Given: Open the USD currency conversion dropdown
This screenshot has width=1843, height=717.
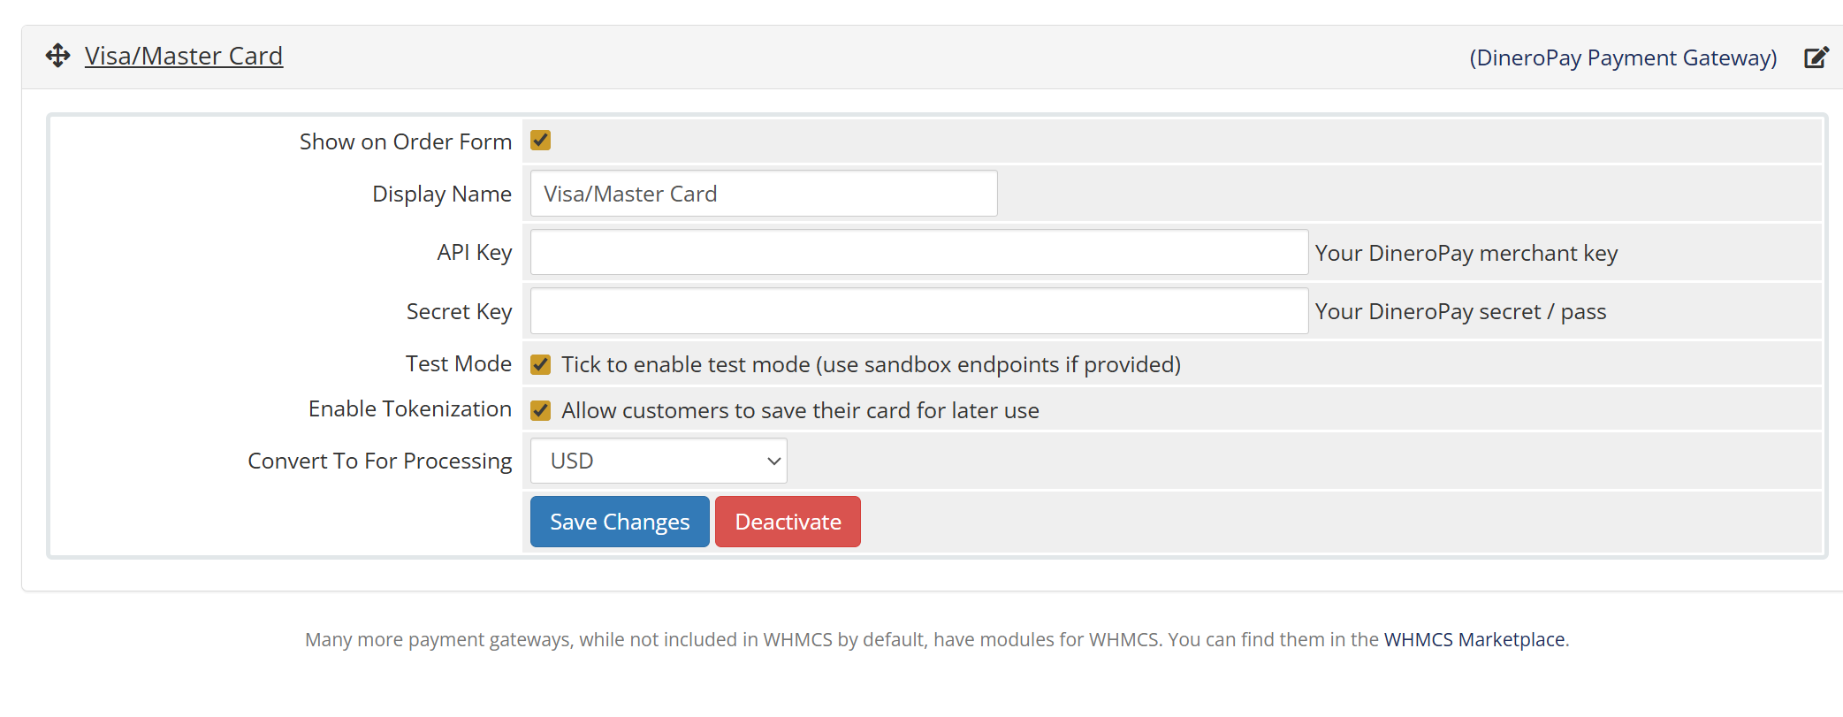Looking at the screenshot, I should (659, 461).
